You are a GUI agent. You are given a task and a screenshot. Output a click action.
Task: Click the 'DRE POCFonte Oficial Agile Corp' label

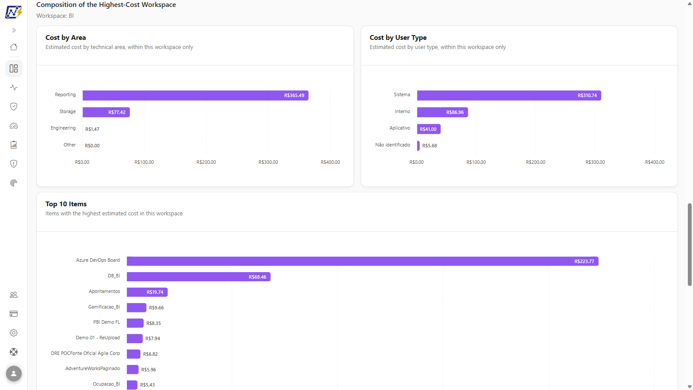coord(85,354)
